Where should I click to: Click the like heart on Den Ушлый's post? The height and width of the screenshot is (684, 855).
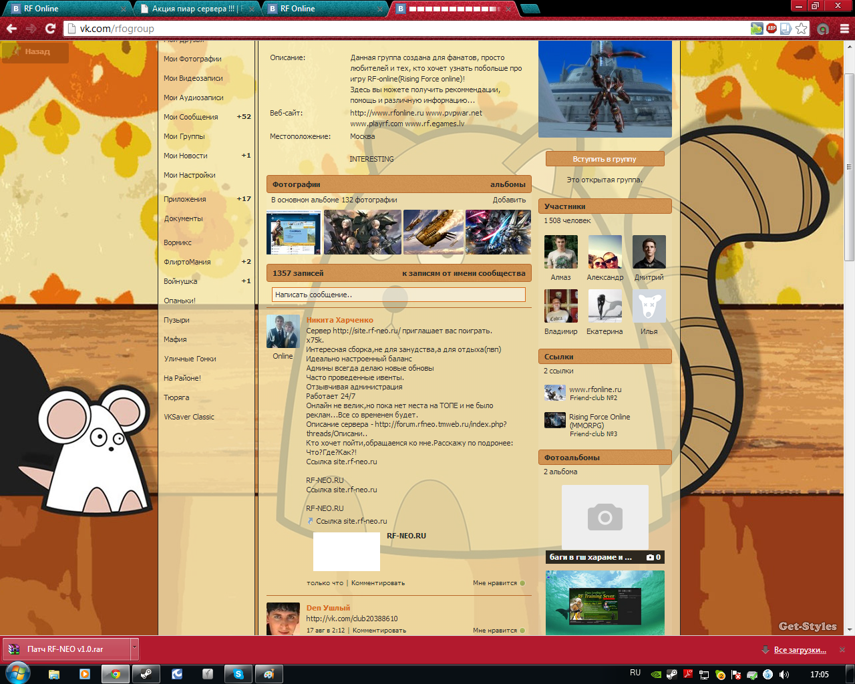(522, 631)
